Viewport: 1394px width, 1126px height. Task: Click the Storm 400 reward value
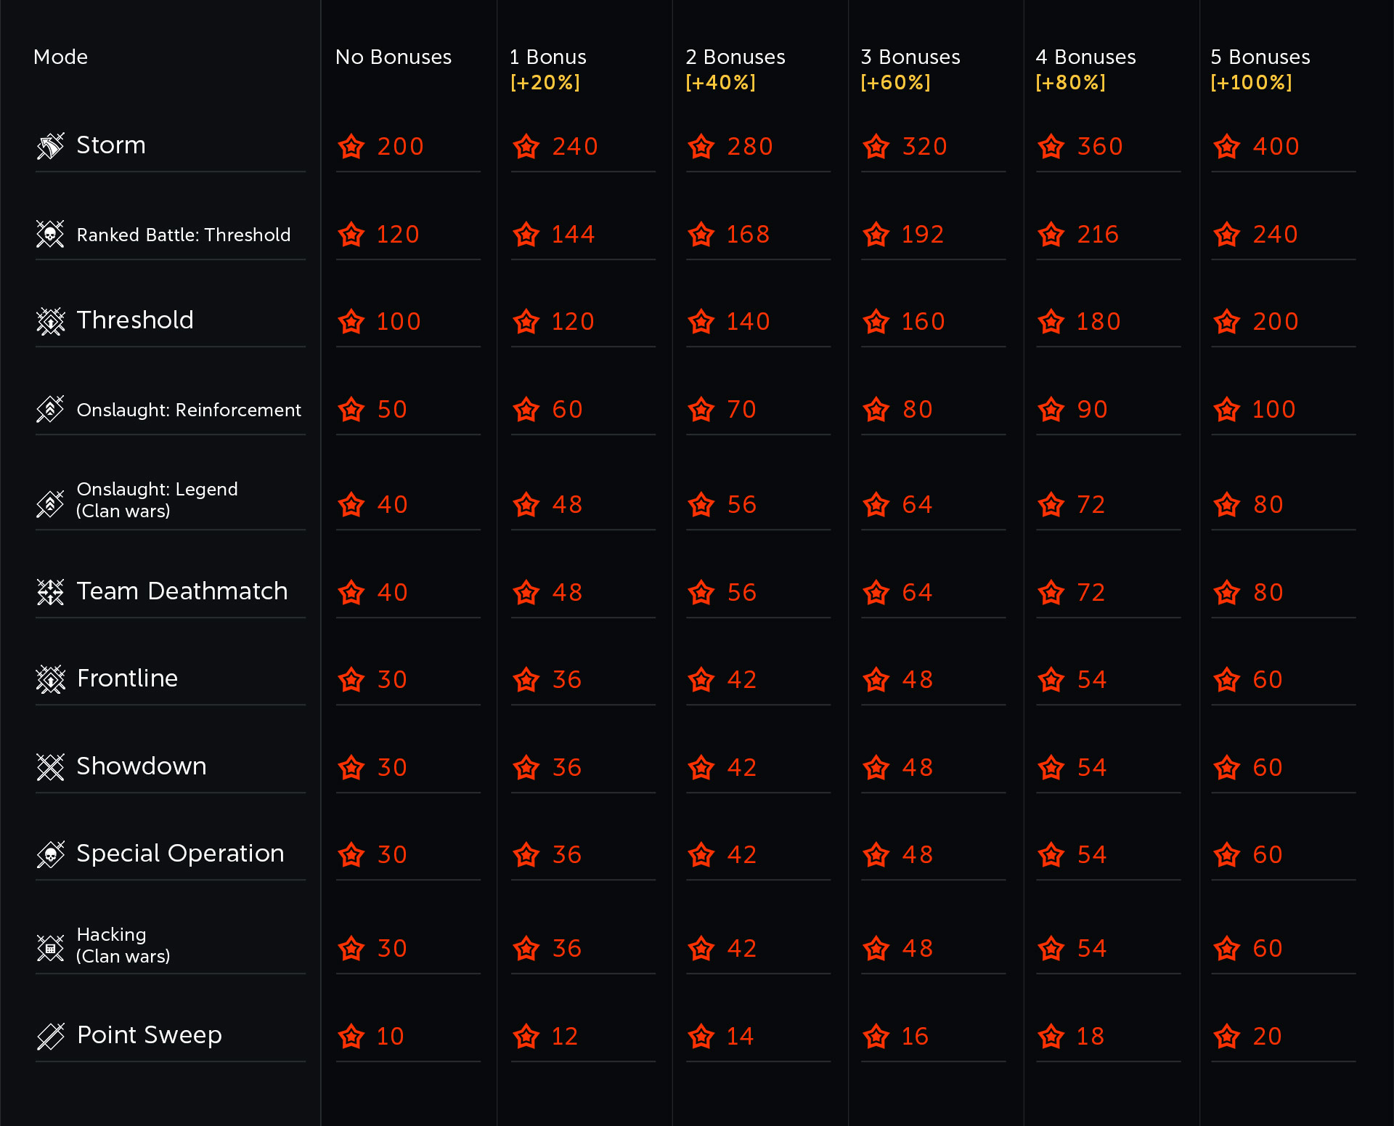click(x=1276, y=146)
